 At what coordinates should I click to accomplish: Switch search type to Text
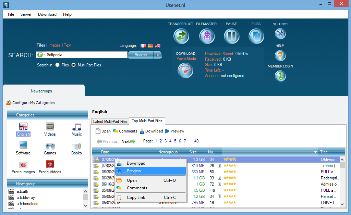pos(68,45)
